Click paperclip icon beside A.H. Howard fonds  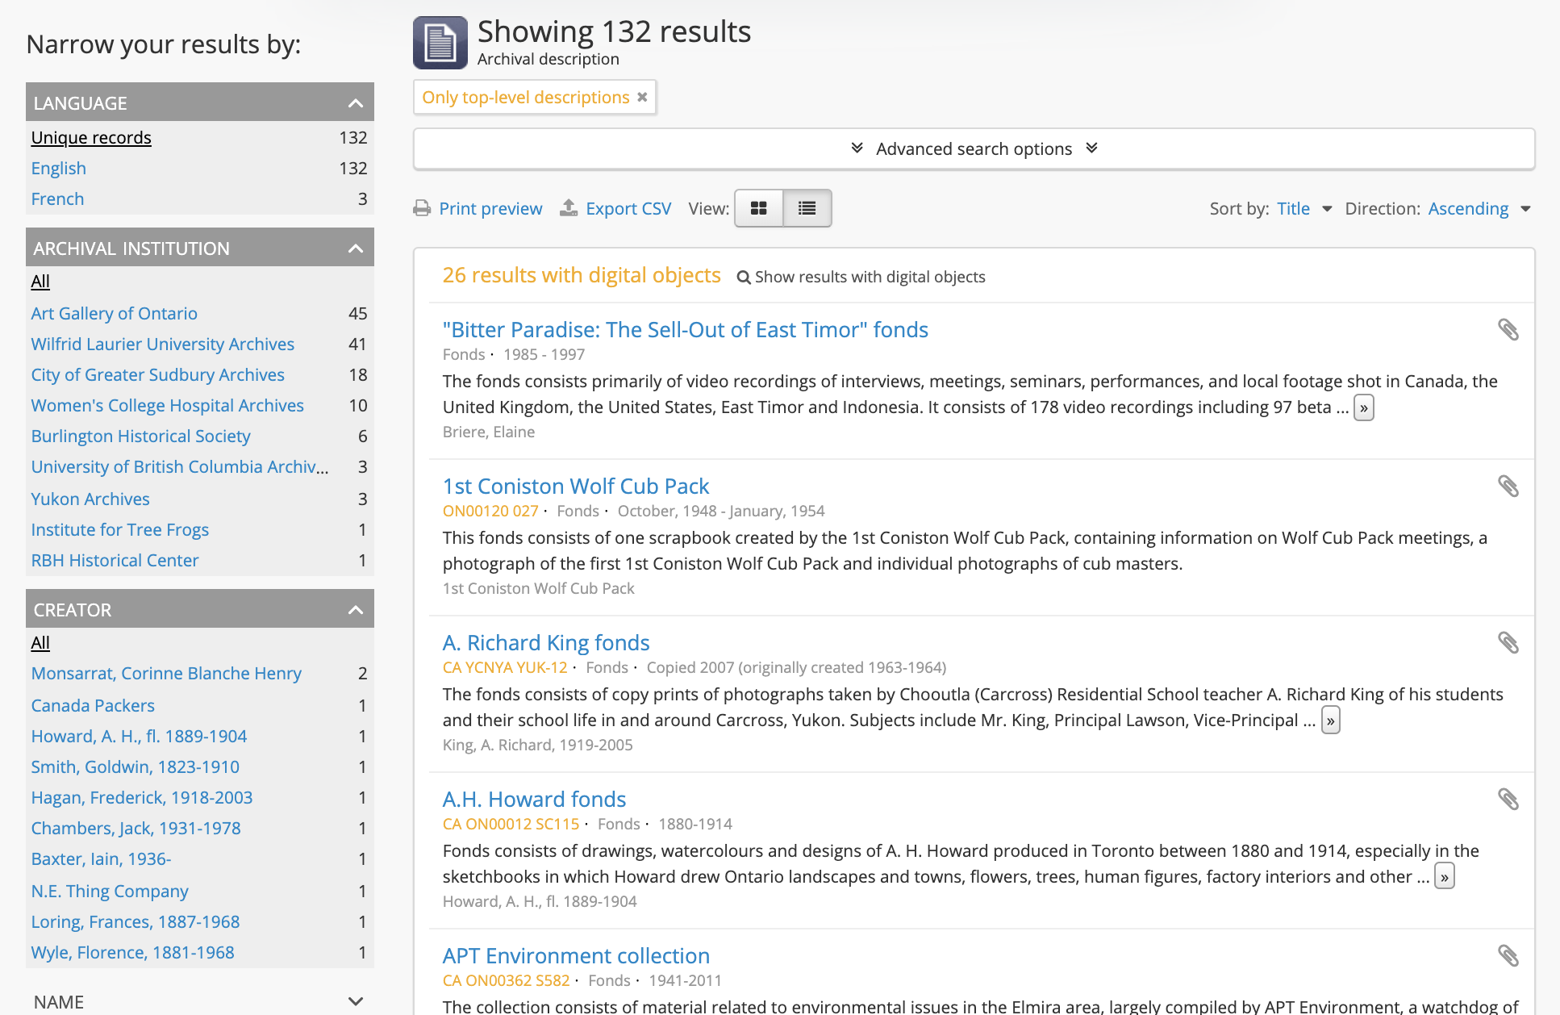1508,800
